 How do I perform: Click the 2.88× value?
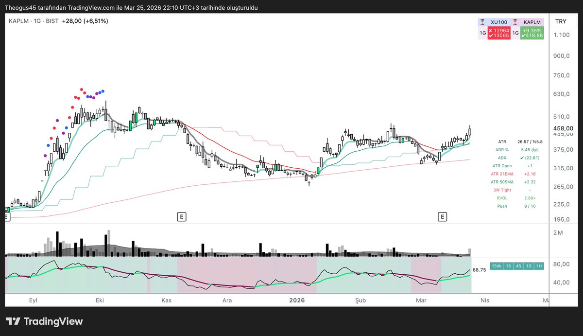(x=530, y=198)
